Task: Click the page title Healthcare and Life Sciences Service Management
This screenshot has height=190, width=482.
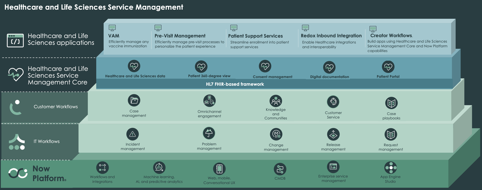Action: point(94,7)
